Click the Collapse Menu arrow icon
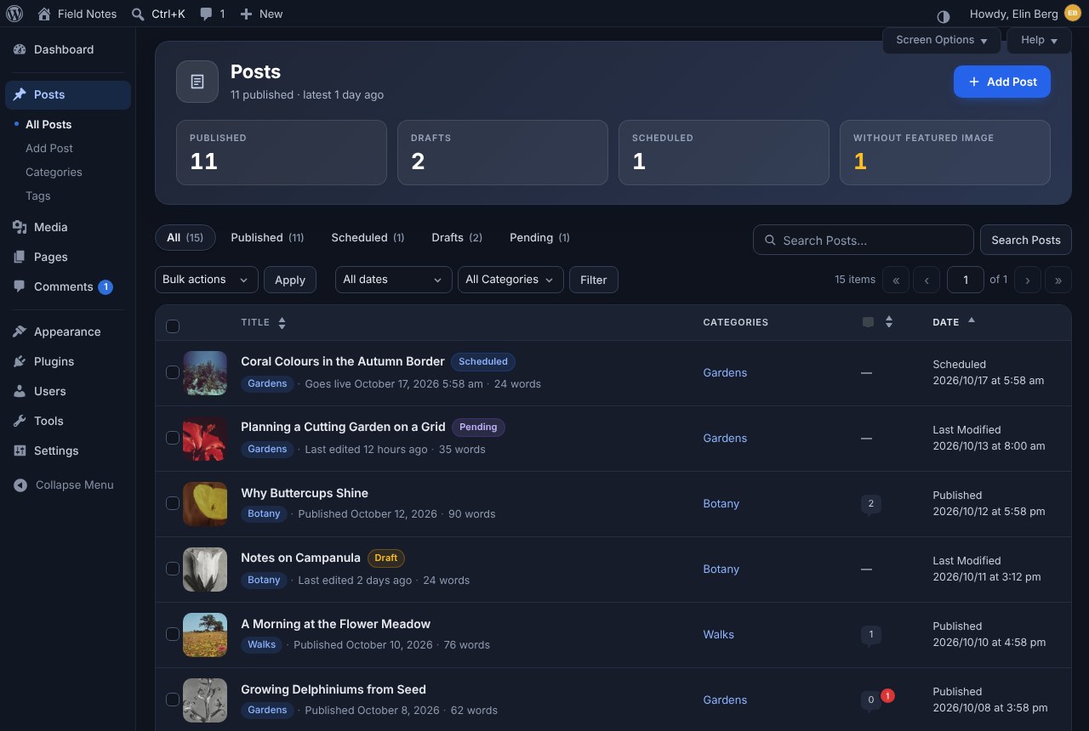 20,484
